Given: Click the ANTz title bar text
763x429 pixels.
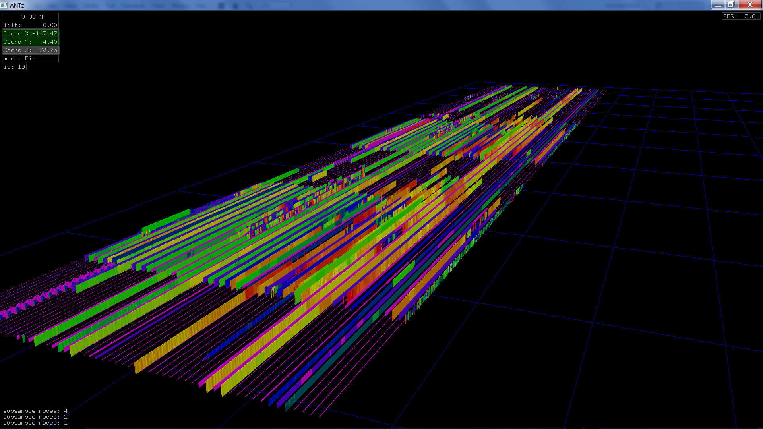Looking at the screenshot, I should tap(17, 5).
